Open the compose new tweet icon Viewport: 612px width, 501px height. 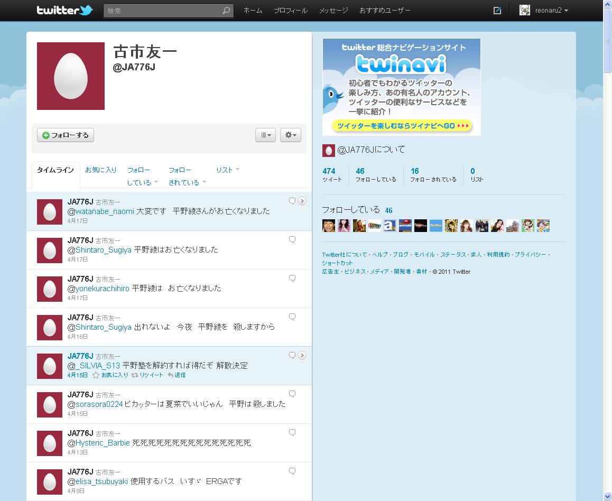497,11
